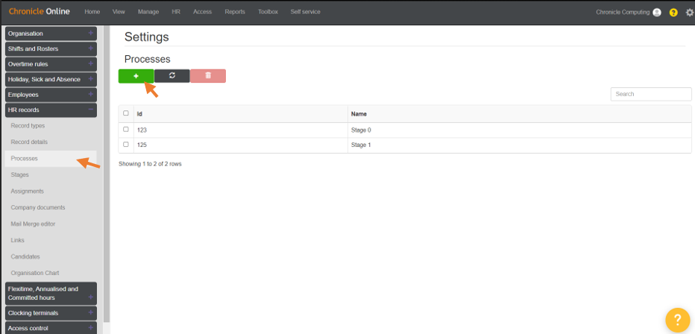Open the Organisation Chart
The width and height of the screenshot is (695, 334).
[x=35, y=273]
